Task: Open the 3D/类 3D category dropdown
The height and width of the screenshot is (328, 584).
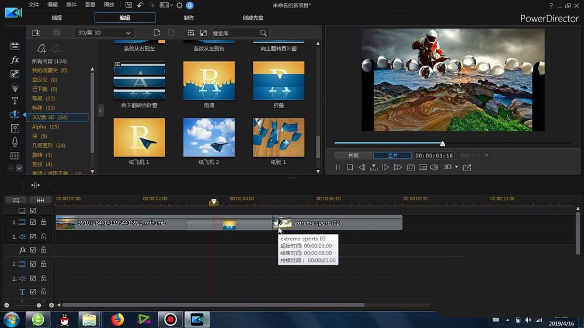Action: pyautogui.click(x=105, y=33)
